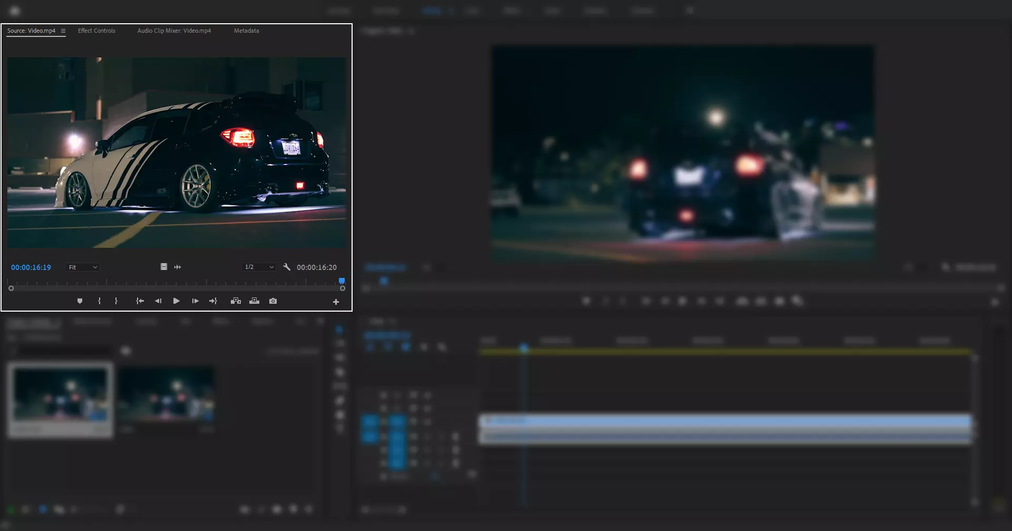
Task: Open the Source monitor Button Editor plus
Action: pyautogui.click(x=336, y=302)
